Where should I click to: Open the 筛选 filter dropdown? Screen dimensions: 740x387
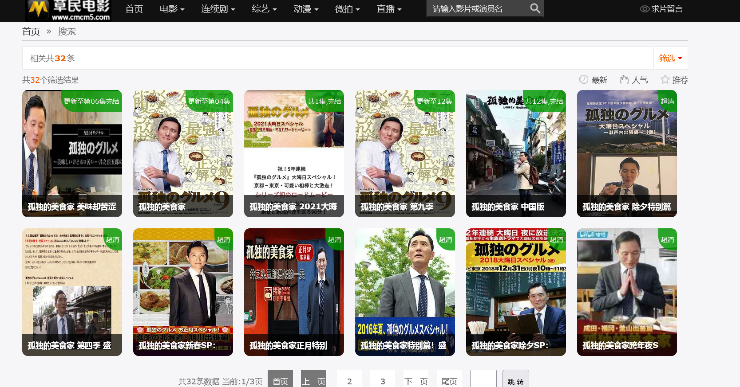click(670, 58)
